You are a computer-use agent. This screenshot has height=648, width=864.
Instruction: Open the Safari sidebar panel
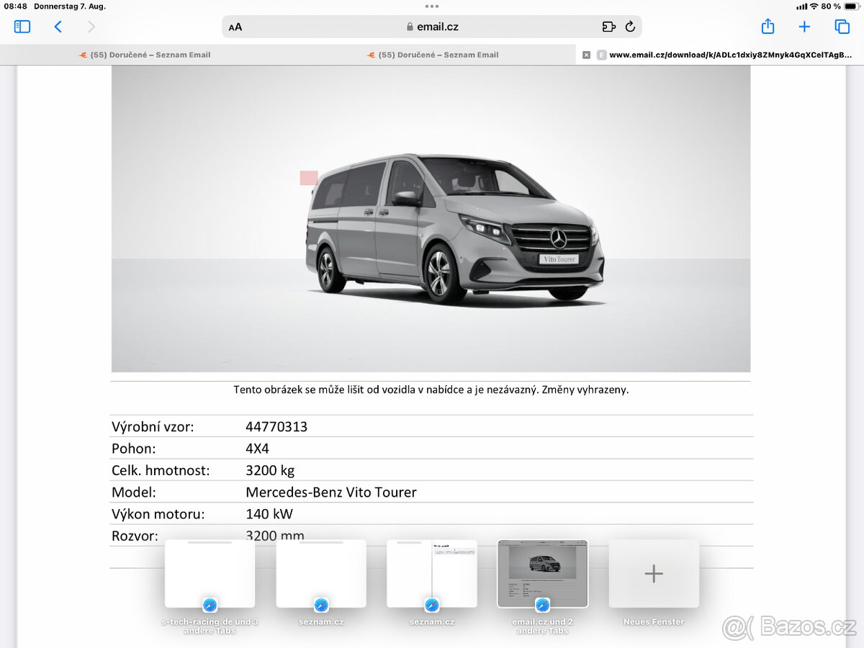22,27
